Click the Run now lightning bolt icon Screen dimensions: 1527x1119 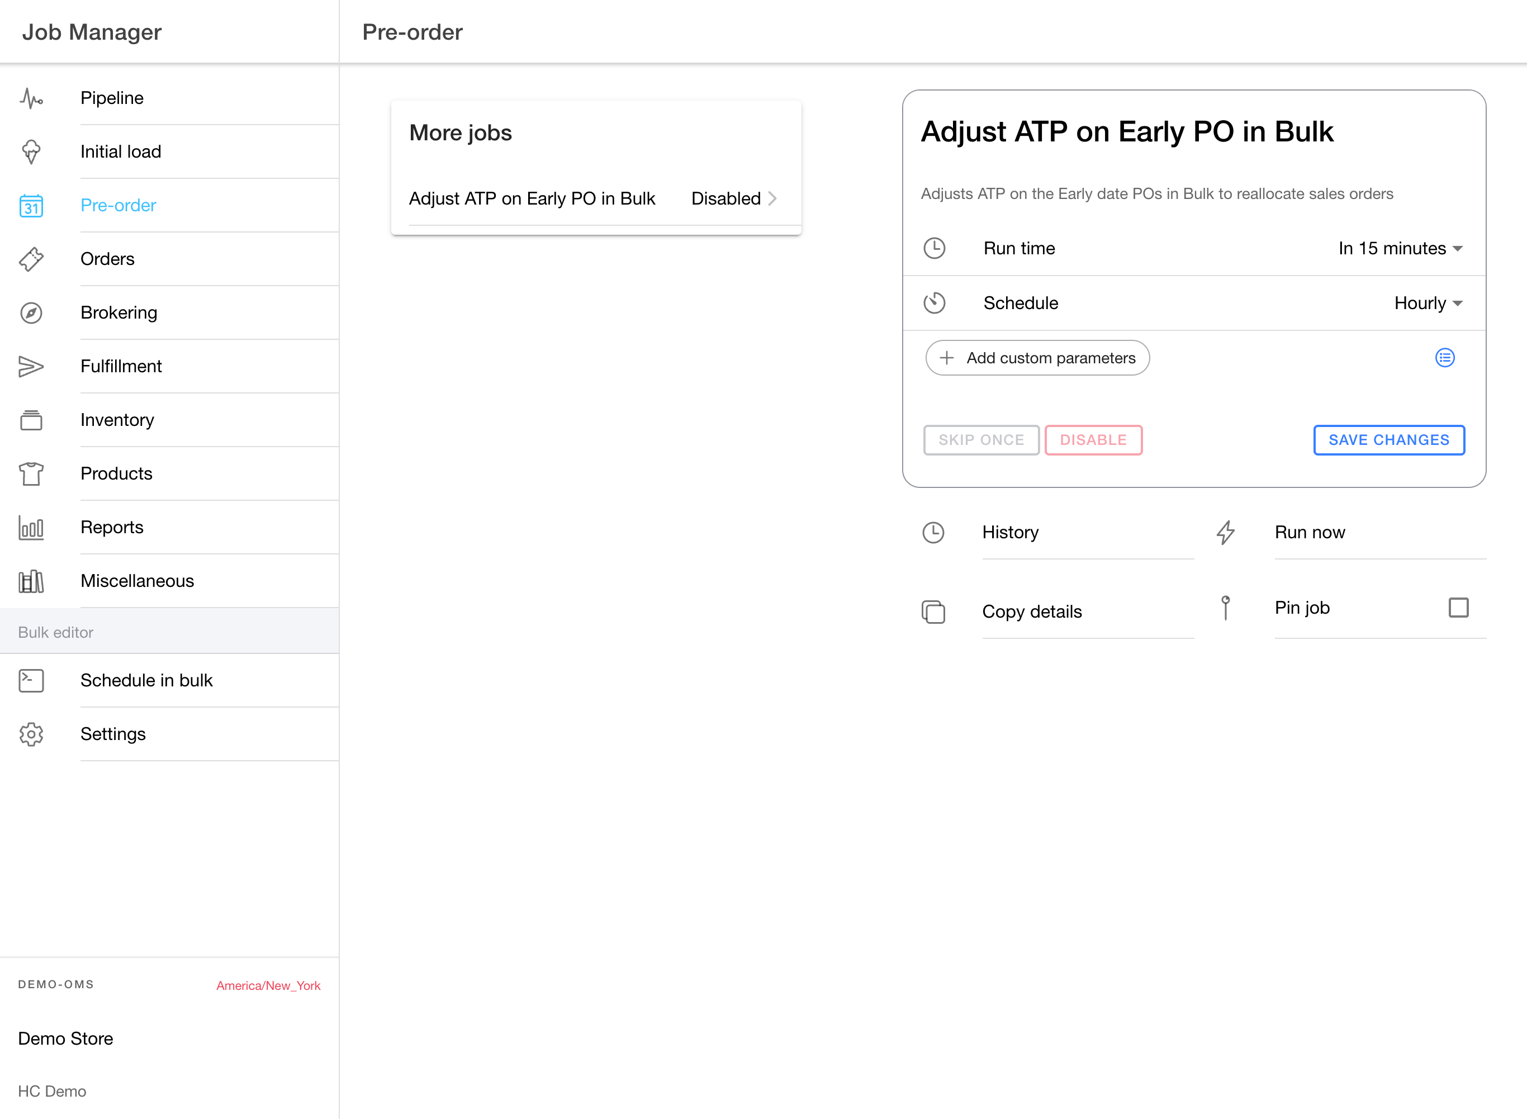click(1226, 533)
